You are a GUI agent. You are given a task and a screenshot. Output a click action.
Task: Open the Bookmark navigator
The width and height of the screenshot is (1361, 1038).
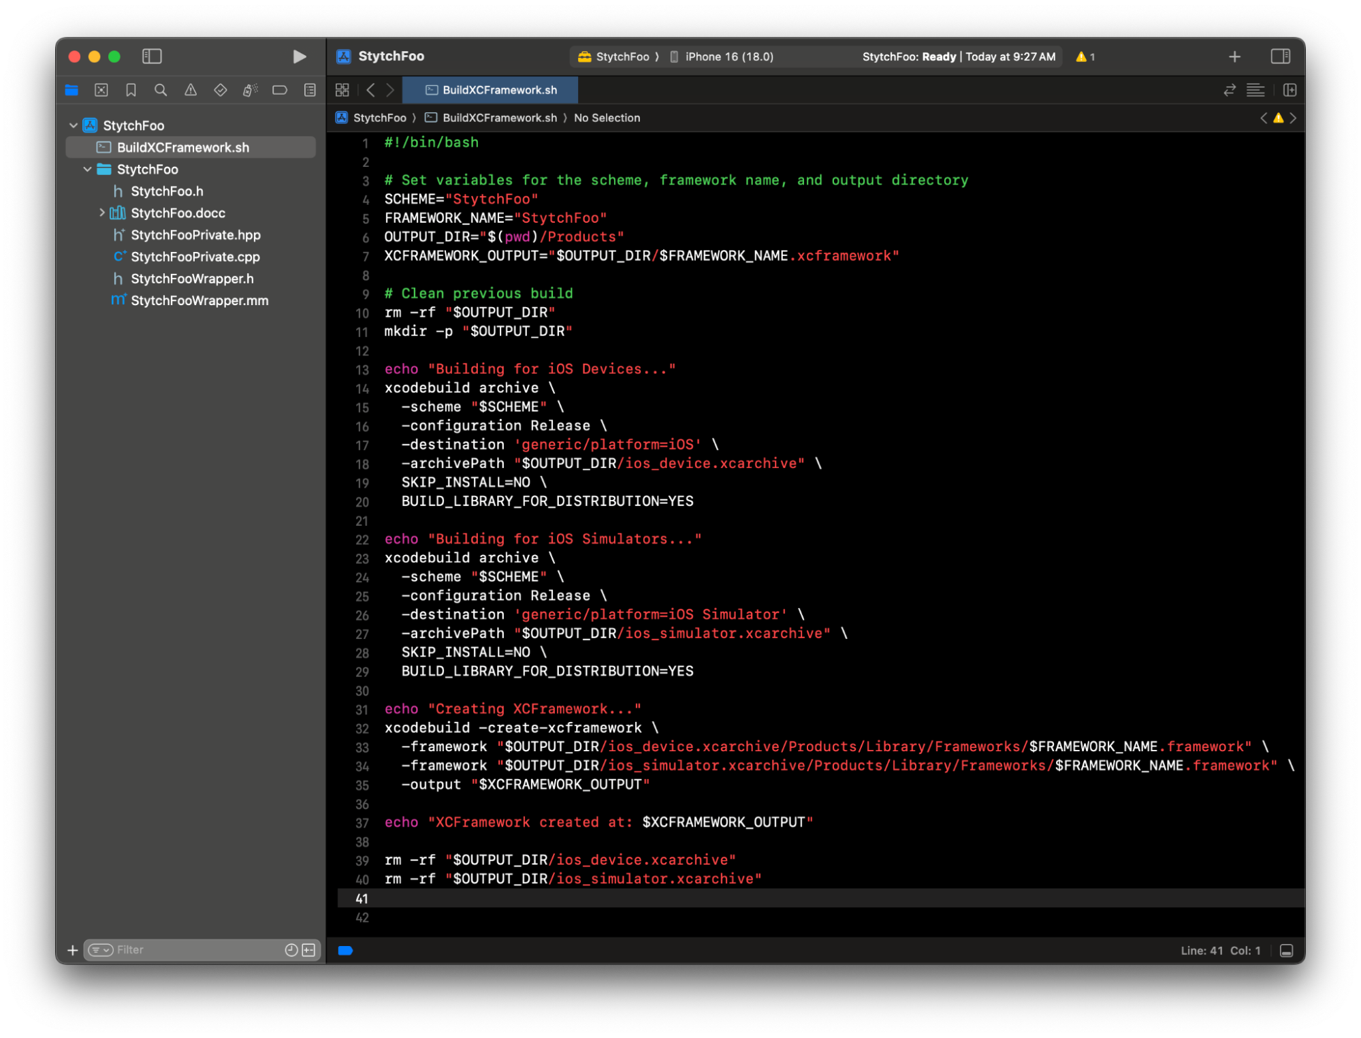coord(131,90)
